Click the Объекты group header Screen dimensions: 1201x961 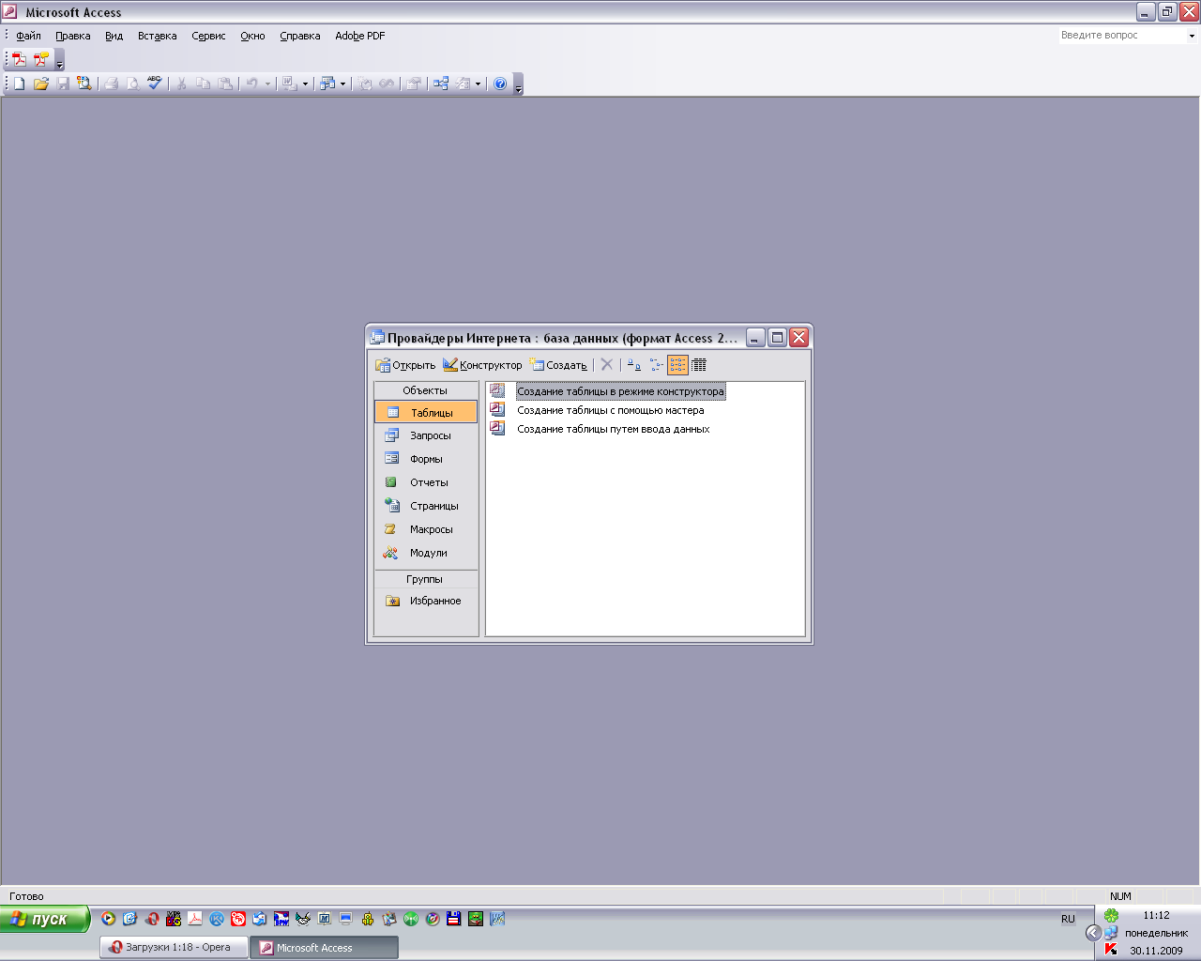click(426, 390)
